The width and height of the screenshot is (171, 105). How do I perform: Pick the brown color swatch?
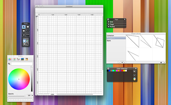111,71
